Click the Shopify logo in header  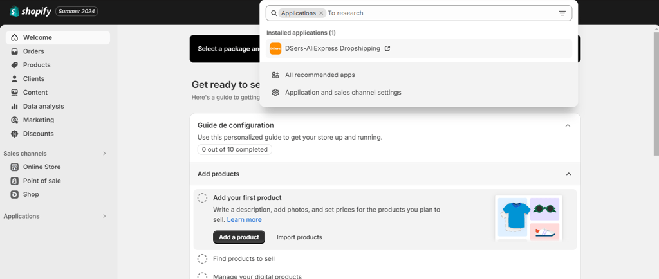point(30,12)
